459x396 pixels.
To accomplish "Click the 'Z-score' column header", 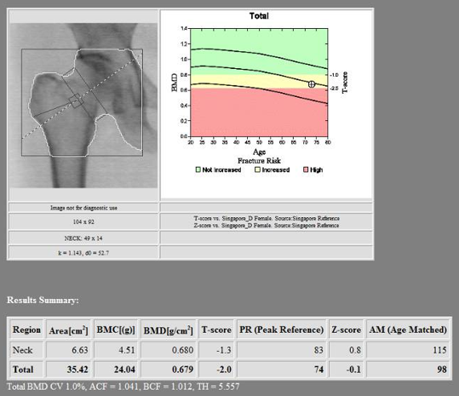I will click(346, 330).
